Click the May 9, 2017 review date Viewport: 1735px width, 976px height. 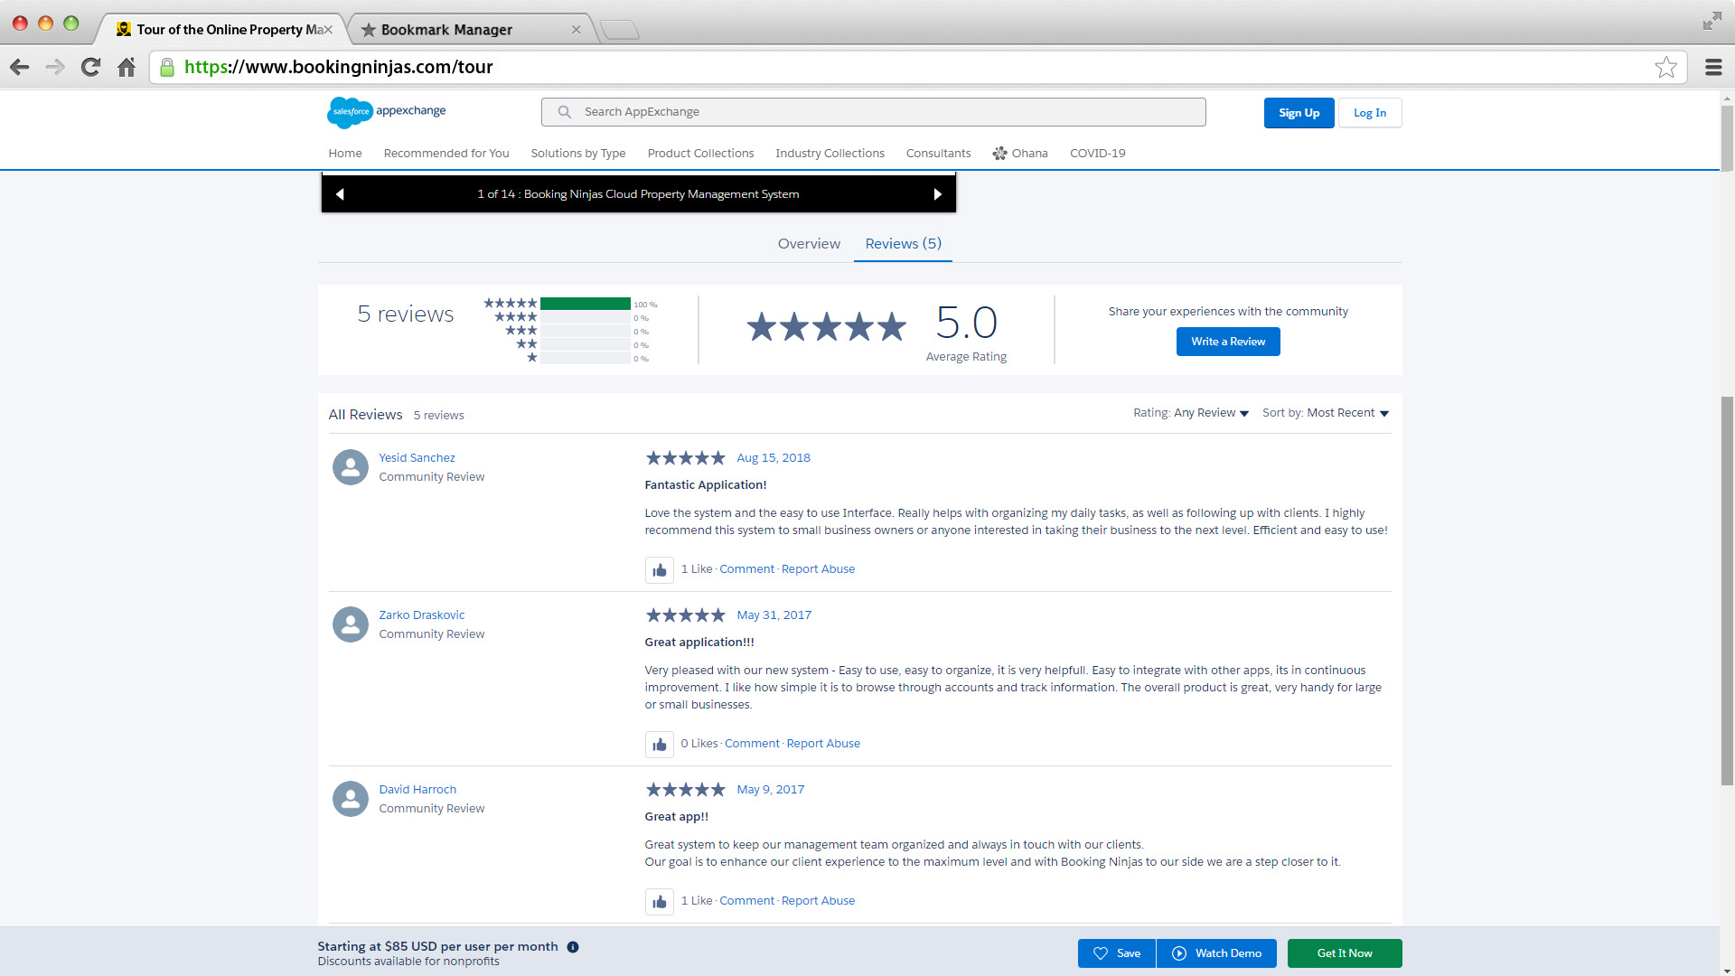pos(771,790)
